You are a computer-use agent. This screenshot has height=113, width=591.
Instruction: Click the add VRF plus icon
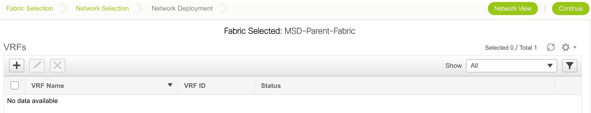point(17,66)
